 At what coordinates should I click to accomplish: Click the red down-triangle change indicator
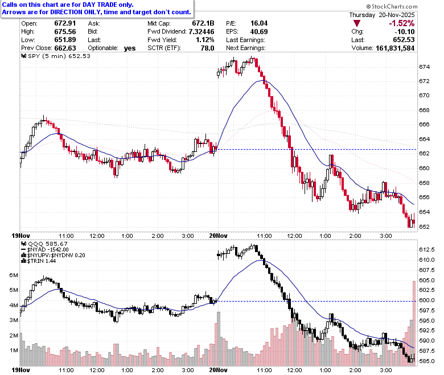(x=357, y=23)
